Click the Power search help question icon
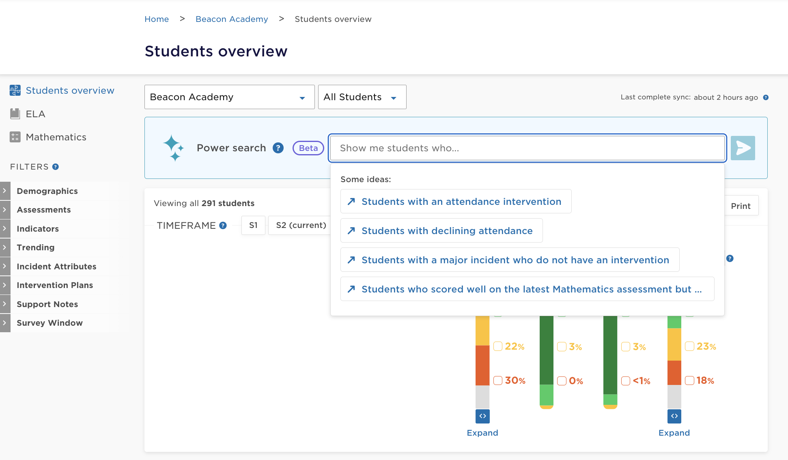The image size is (788, 460). pyautogui.click(x=278, y=148)
